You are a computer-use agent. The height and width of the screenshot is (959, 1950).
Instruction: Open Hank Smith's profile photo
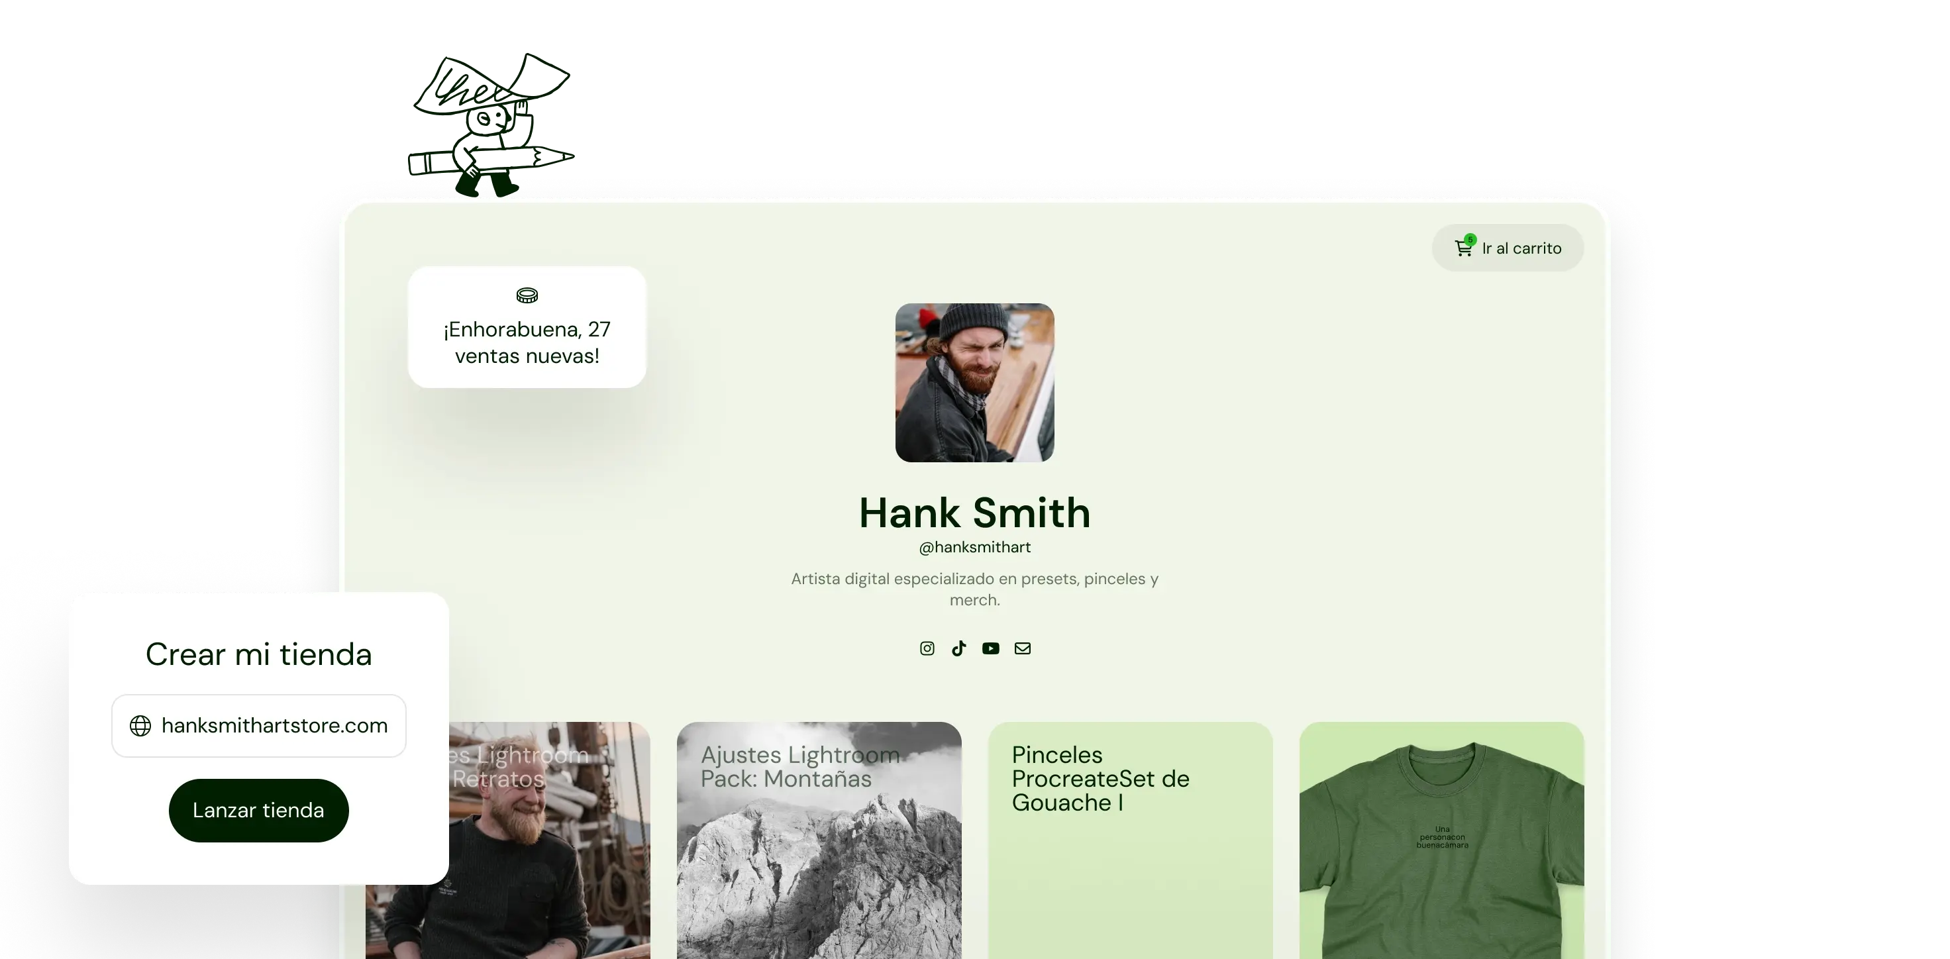pos(974,383)
